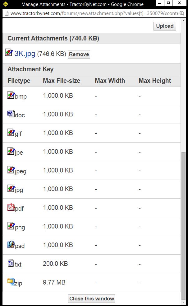Remove the 3K.jpg attachment
The height and width of the screenshot is (306, 188).
79,54
